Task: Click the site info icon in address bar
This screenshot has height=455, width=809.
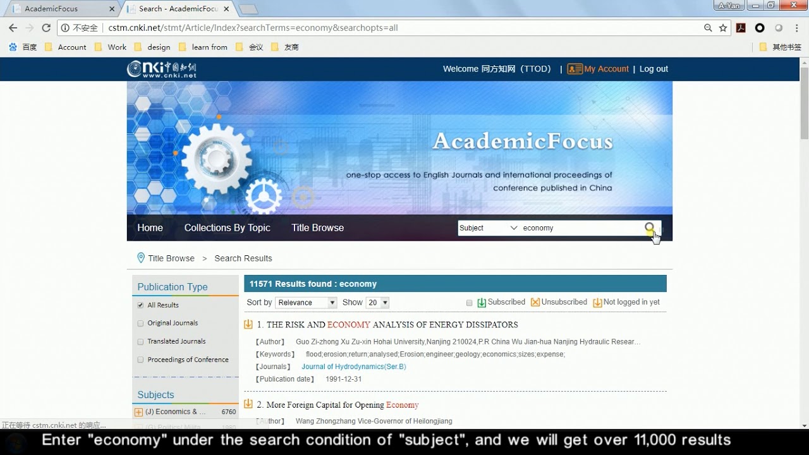Action: coord(65,28)
